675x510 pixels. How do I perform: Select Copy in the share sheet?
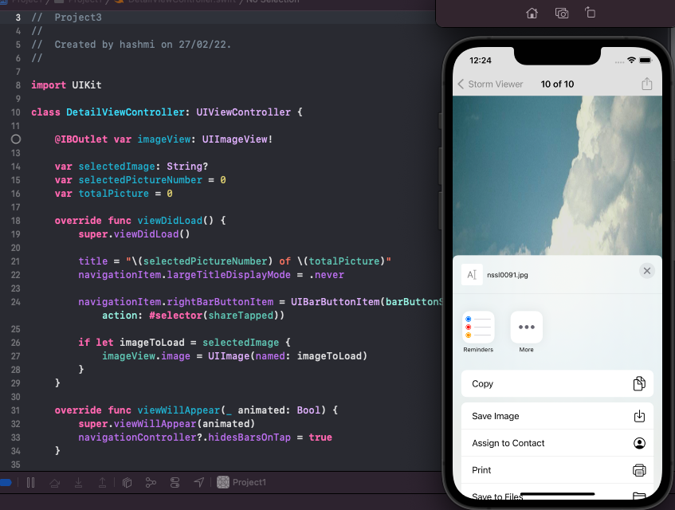(556, 383)
